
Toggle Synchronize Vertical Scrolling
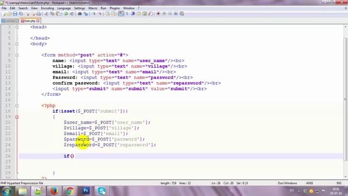pos(108,14)
